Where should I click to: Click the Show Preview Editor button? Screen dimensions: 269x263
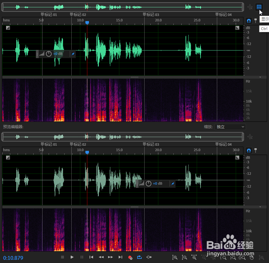[259, 7]
